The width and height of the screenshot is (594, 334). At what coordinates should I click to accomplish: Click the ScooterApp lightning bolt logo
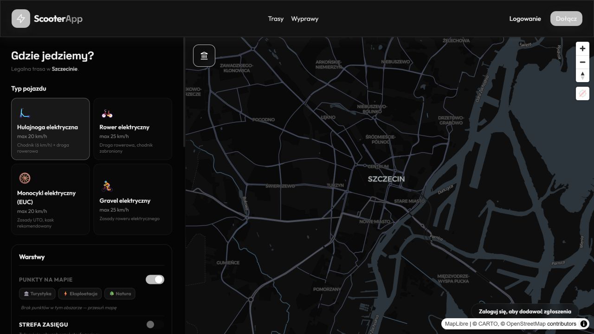pos(21,19)
